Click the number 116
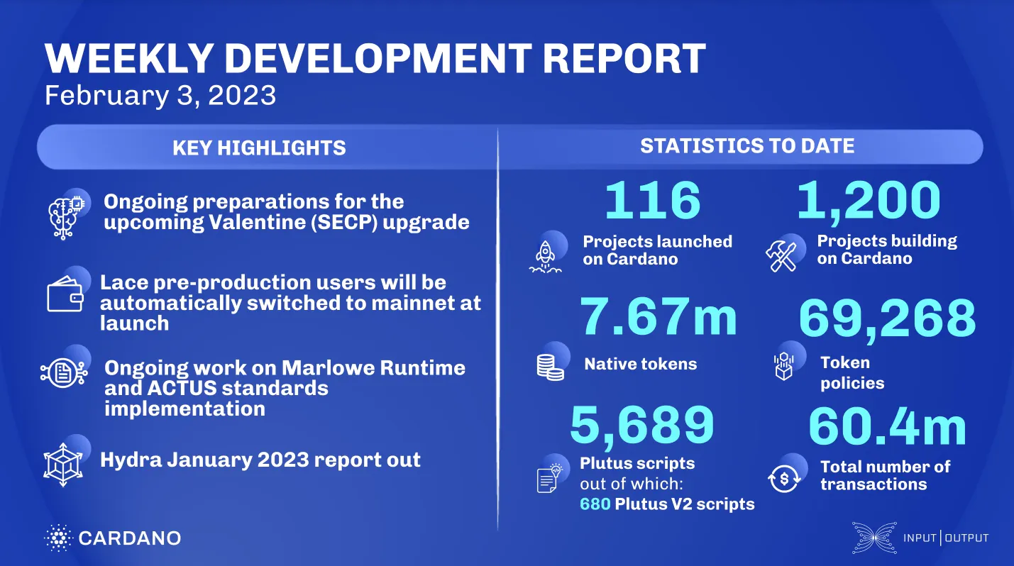The height and width of the screenshot is (566, 1014). (653, 200)
